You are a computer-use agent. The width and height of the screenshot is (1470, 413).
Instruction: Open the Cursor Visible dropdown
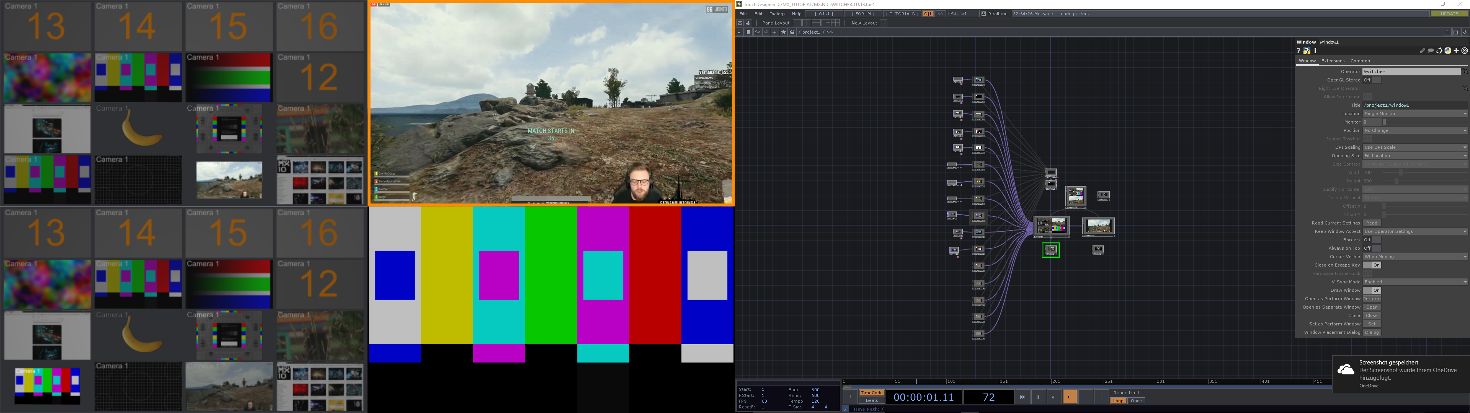pos(1415,257)
